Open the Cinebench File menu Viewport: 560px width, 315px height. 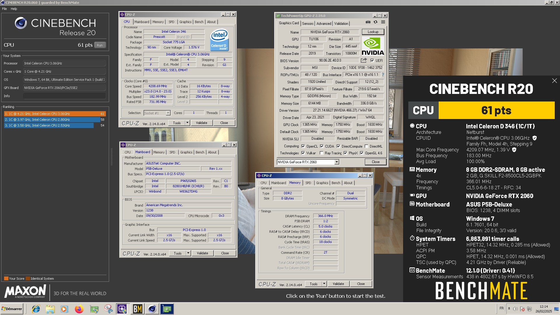coord(4,9)
